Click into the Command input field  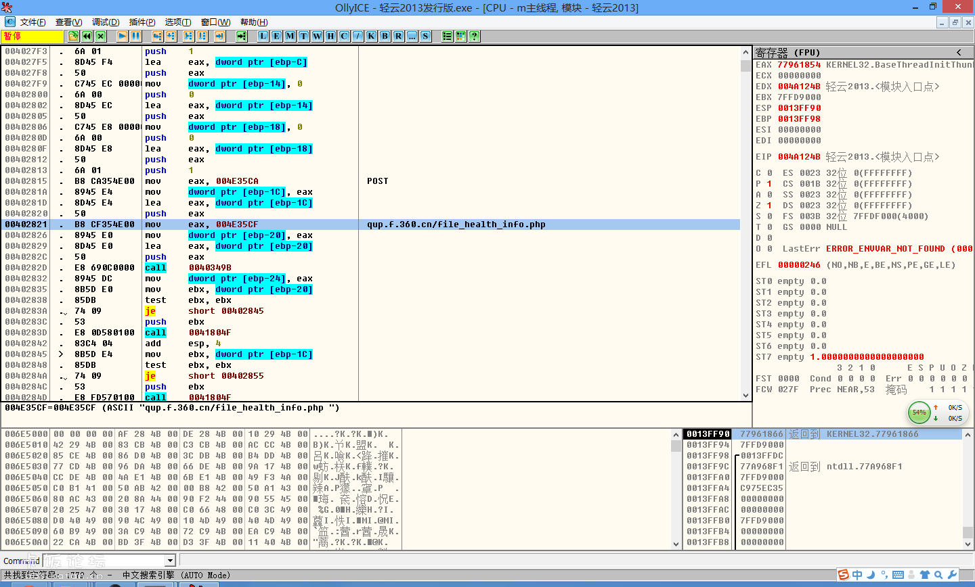tap(104, 561)
